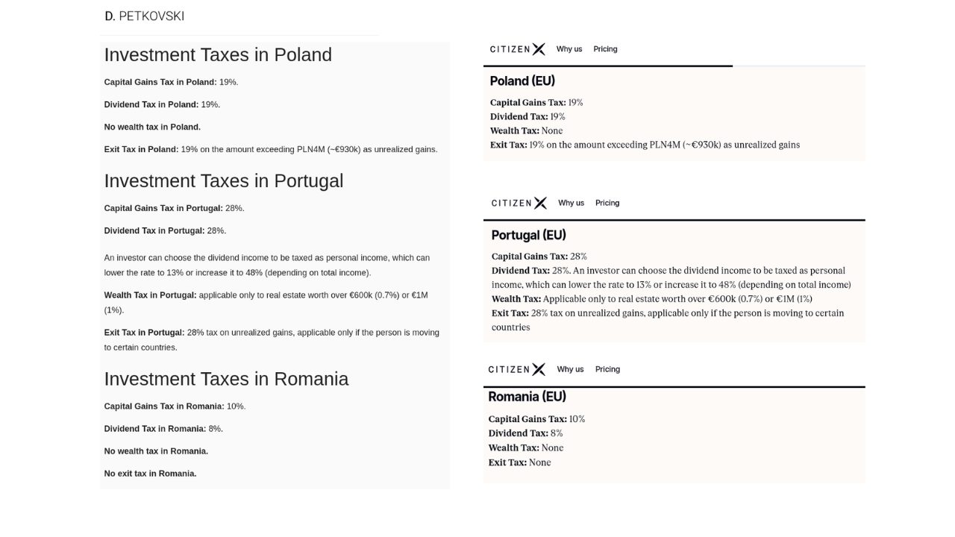Click the "Romania (EU)" card title
The image size is (955, 537).
pyautogui.click(x=527, y=397)
